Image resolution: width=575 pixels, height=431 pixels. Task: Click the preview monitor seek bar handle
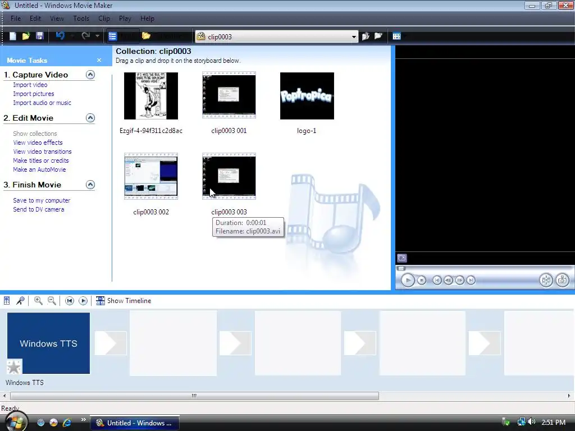tap(401, 268)
